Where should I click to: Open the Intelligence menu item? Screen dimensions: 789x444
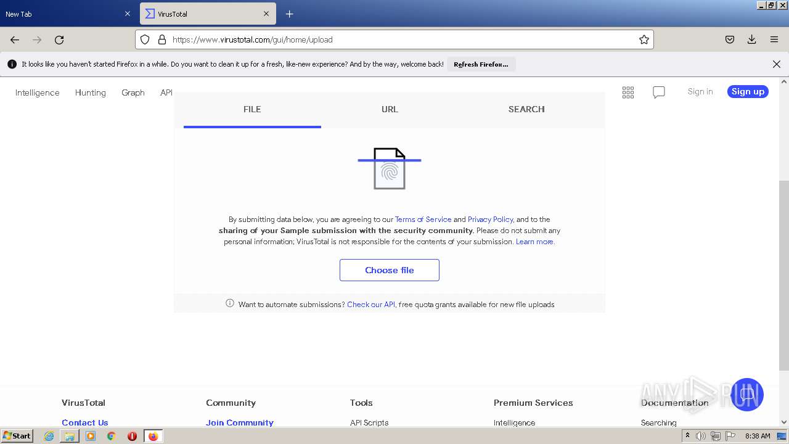[x=38, y=92]
